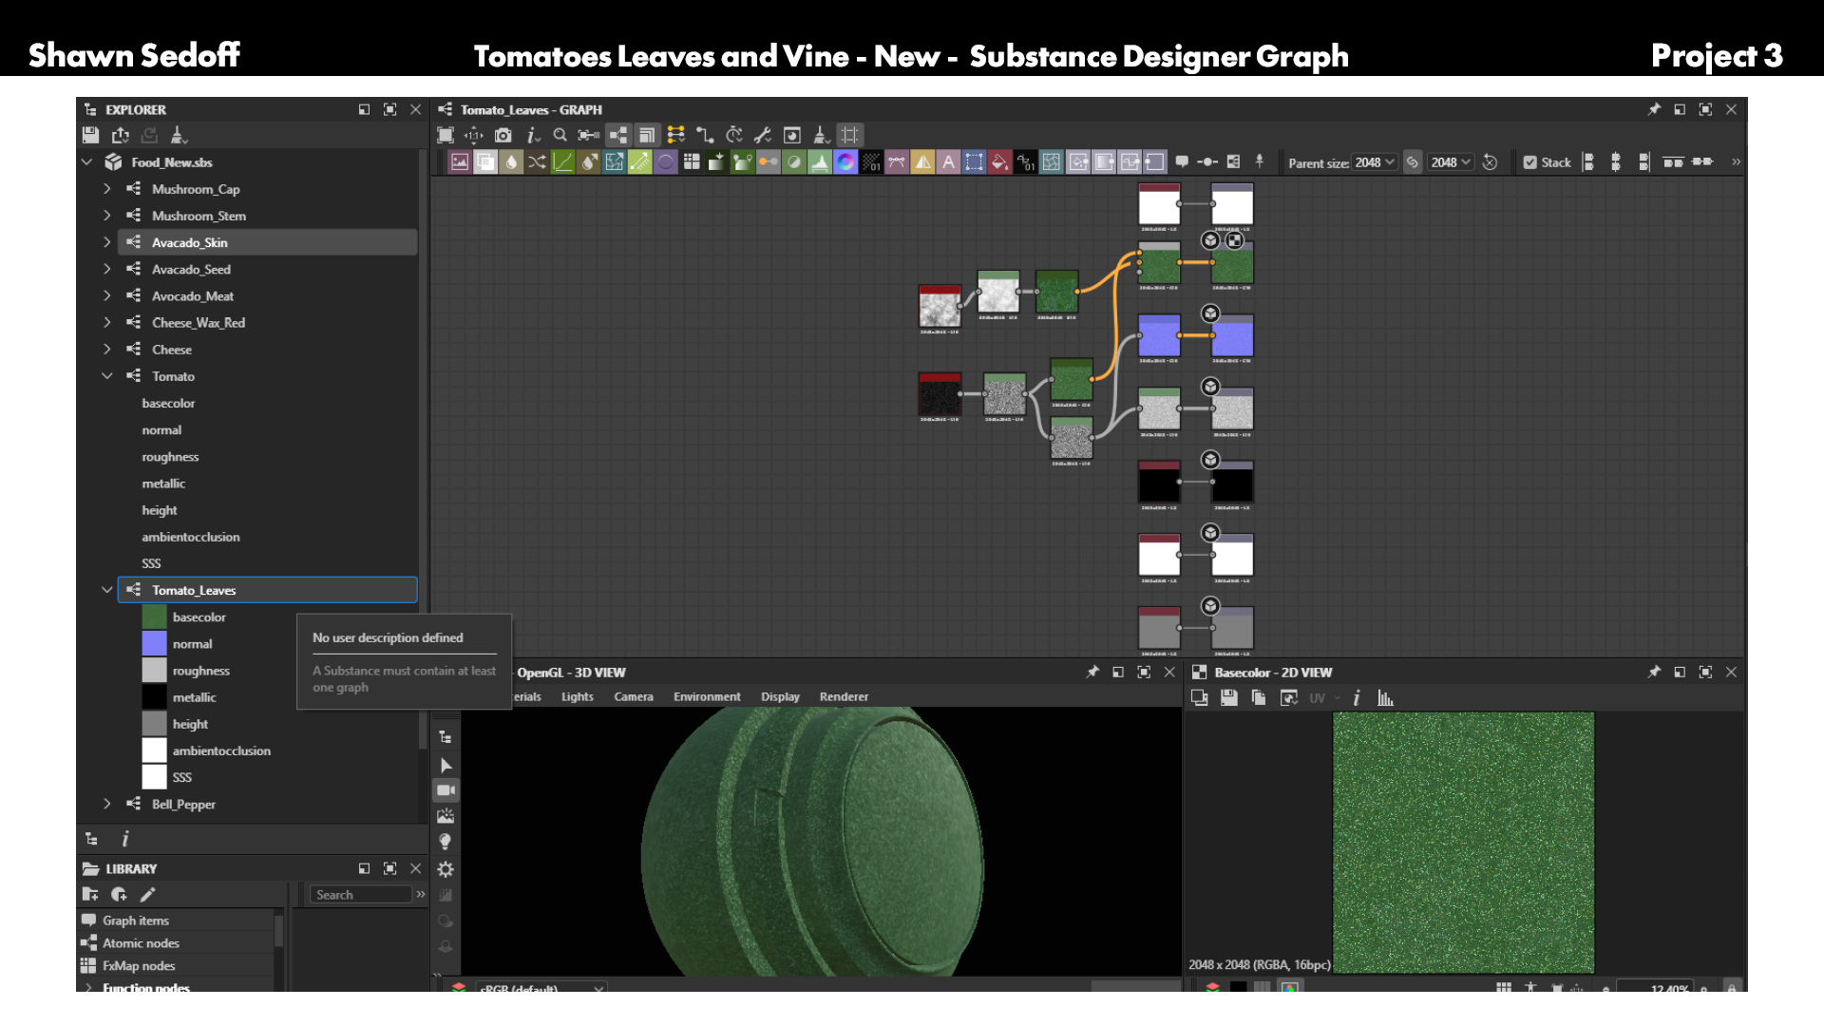Collapse the Food_New.sbs package
Screen dimensions: 1824x1026
click(x=86, y=162)
